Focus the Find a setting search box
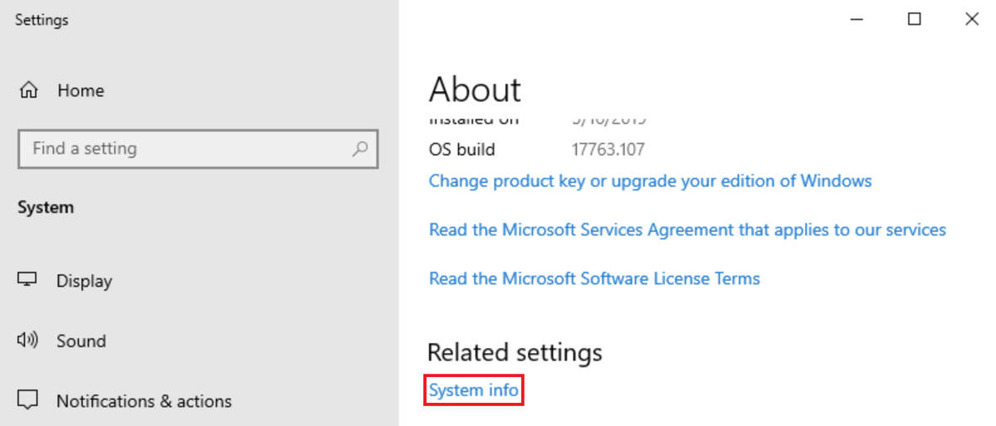Image resolution: width=996 pixels, height=426 pixels. pos(198,149)
